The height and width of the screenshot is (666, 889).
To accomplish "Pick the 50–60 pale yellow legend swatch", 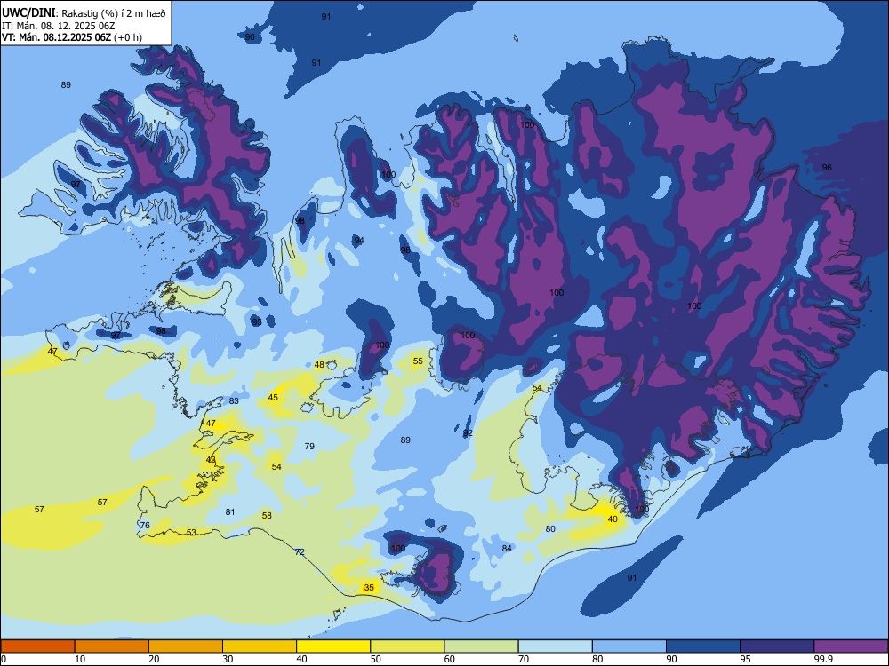I will (407, 646).
